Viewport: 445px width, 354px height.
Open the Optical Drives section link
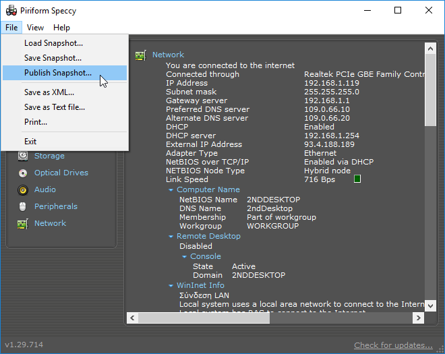click(61, 173)
